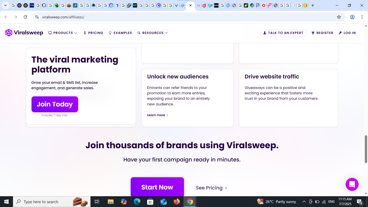Open EXAMPLES from the navbar
Screen dimensions: 368x207
(x=120, y=33)
